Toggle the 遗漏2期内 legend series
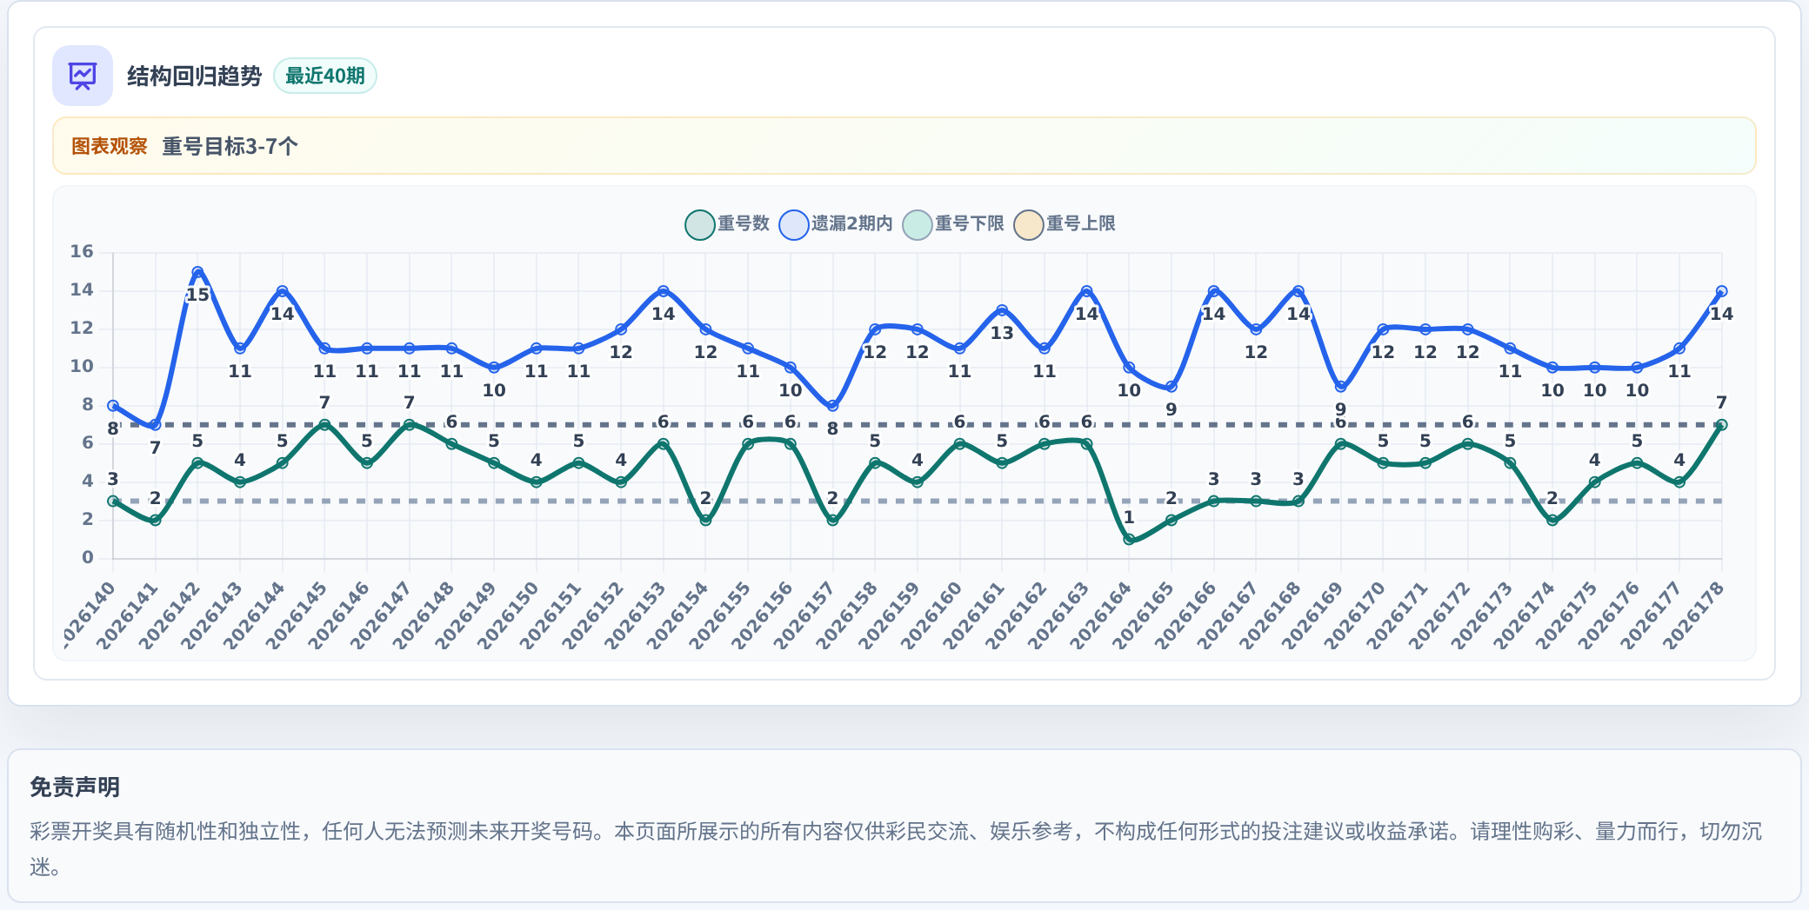1809x910 pixels. click(837, 224)
